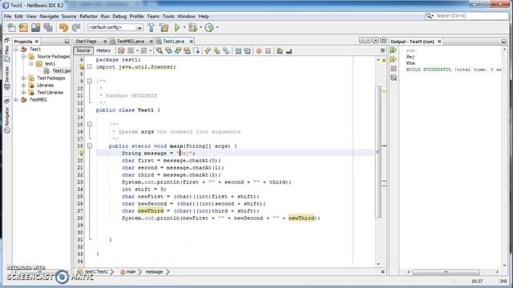The image size is (513, 288).
Task: Click the Debug Project icon
Action: point(193,27)
